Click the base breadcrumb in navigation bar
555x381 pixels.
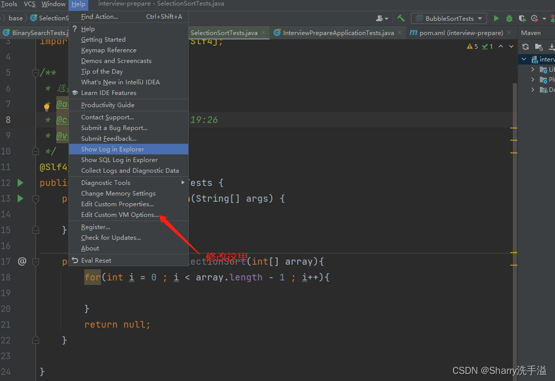tap(16, 18)
